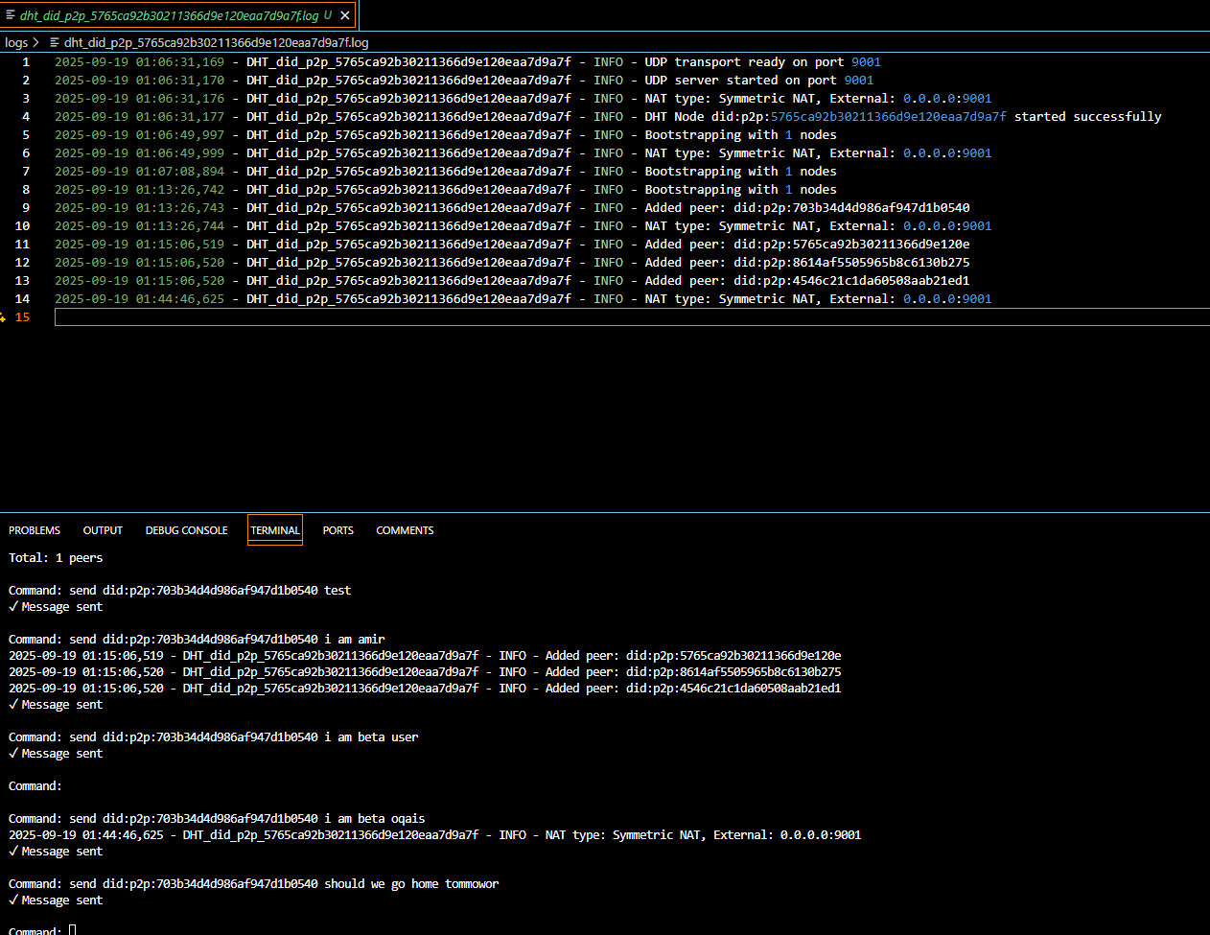Click the sparkle icon beside line 15
The width and height of the screenshot is (1210, 935).
coord(4,317)
